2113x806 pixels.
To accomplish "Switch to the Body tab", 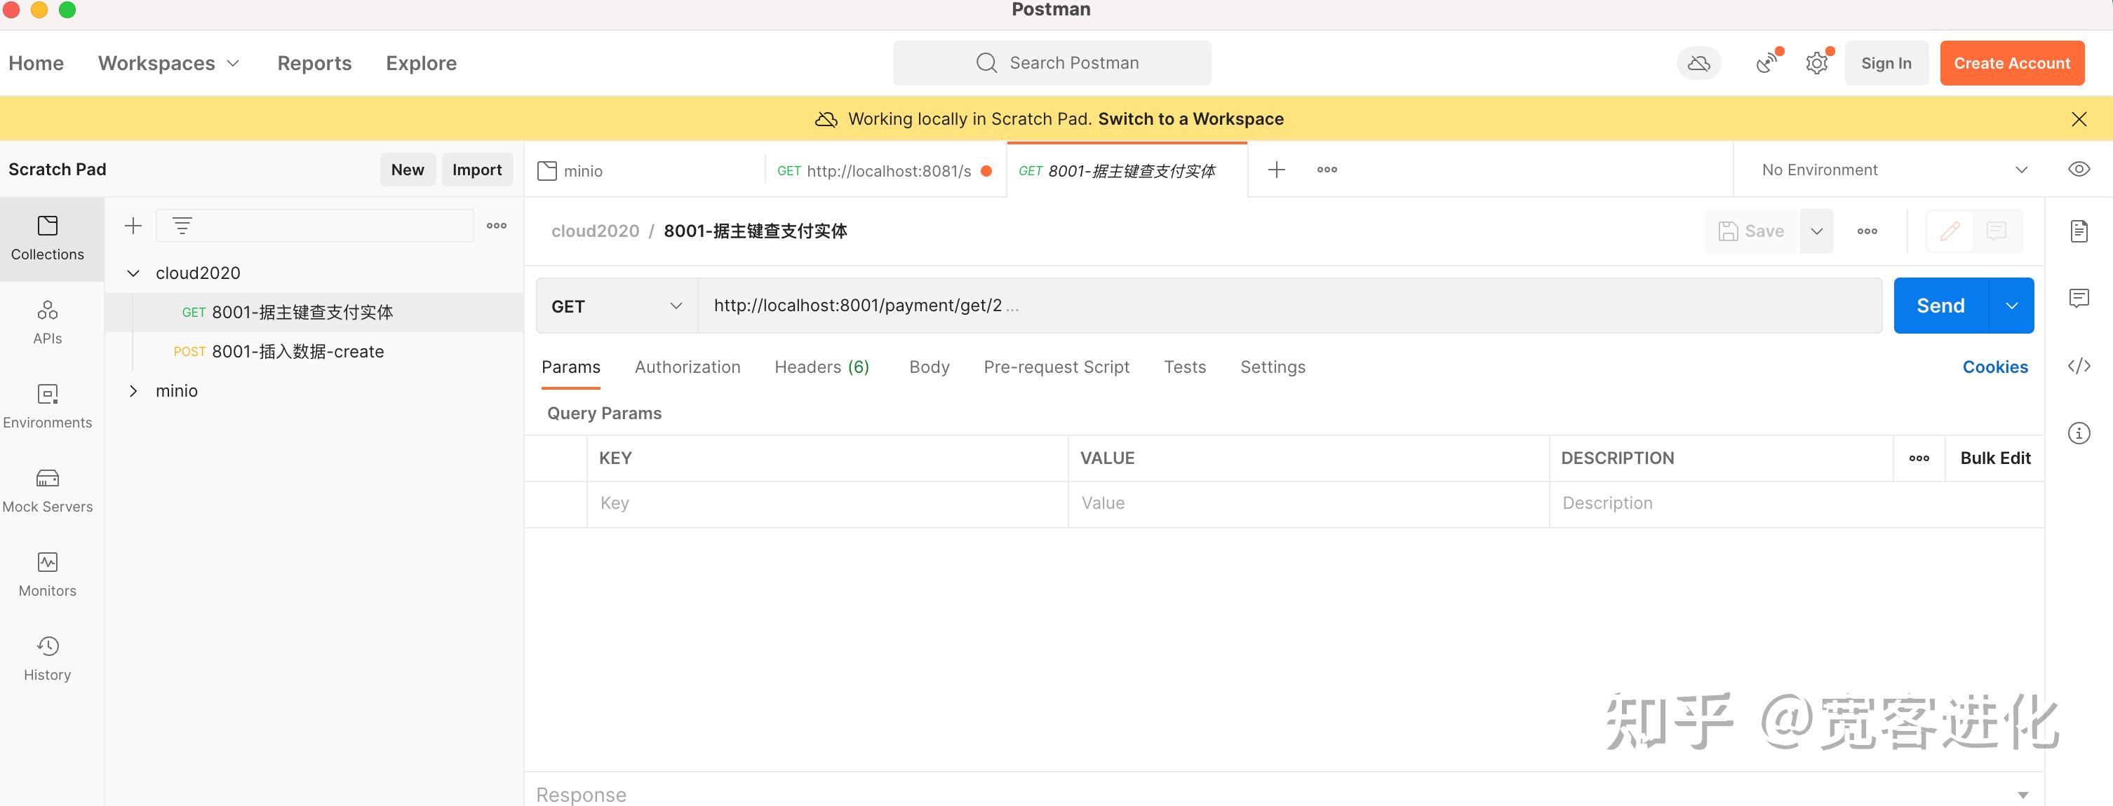I will coord(930,367).
